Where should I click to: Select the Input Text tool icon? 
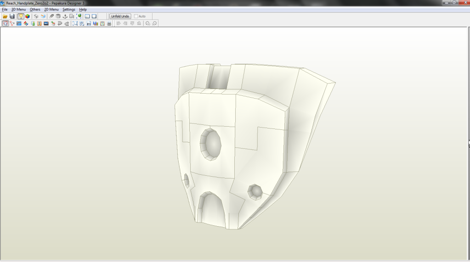pyautogui.click(x=39, y=23)
